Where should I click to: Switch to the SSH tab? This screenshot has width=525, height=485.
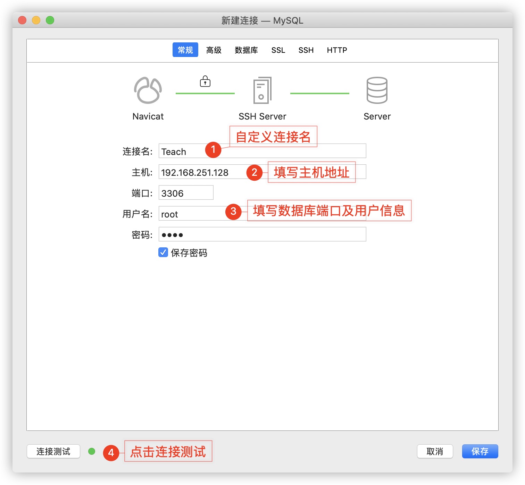point(306,50)
